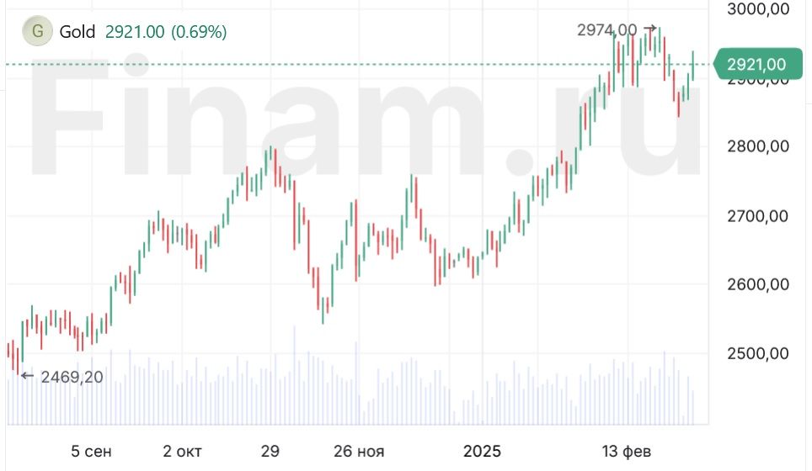The height and width of the screenshot is (471, 812).
Task: Click the 2700,00 price axis label
Action: pos(756,215)
